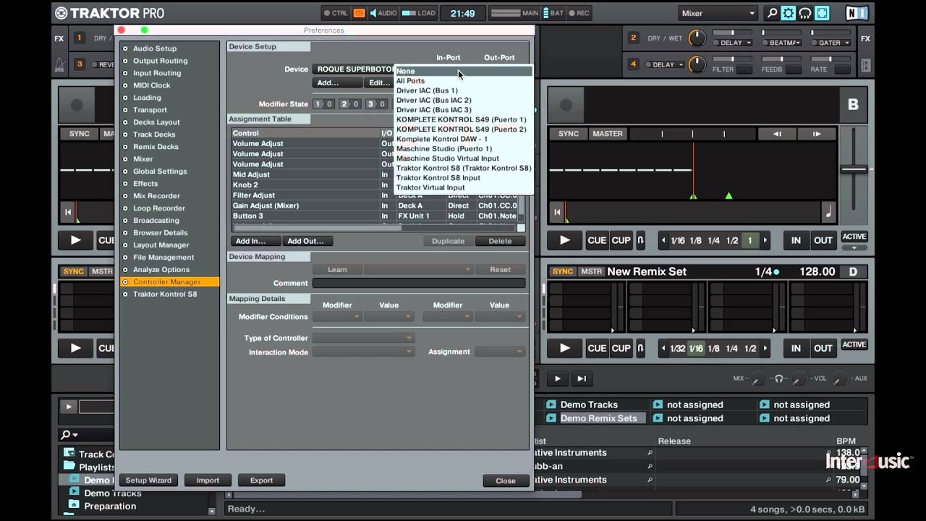Click the FX label tab at left edge

point(59,38)
